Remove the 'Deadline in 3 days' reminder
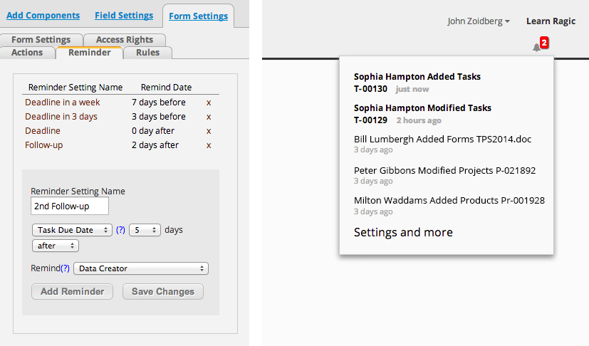Image resolution: width=589 pixels, height=346 pixels. 209,117
